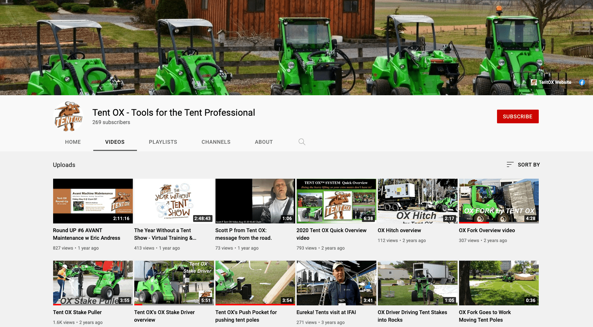This screenshot has width=593, height=327.
Task: Play the 2020 Tent OX Quick Overview thumbnail
Action: [x=336, y=201]
